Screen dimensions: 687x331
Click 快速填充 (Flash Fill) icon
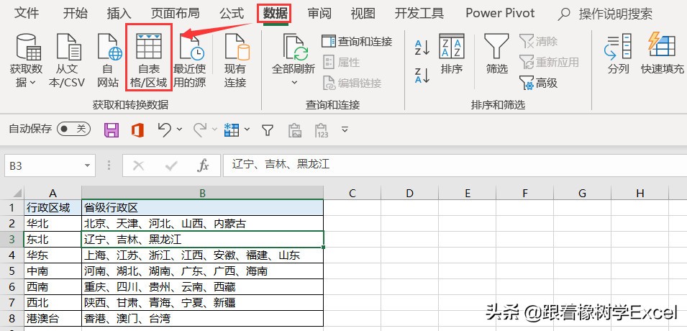point(662,44)
